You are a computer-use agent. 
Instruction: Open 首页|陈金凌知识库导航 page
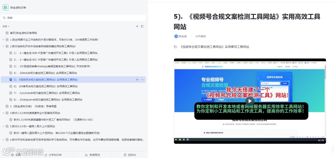[x=24, y=33]
